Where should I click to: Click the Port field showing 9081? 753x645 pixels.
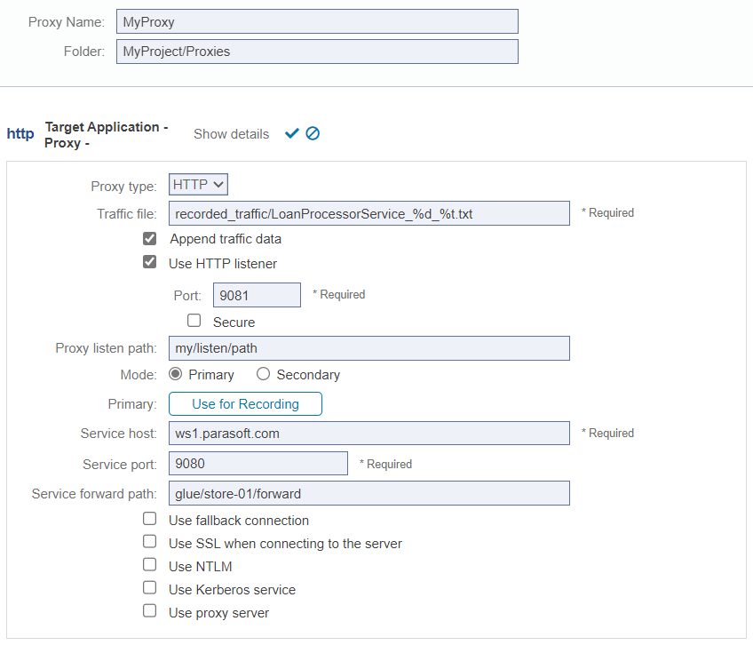(x=257, y=295)
